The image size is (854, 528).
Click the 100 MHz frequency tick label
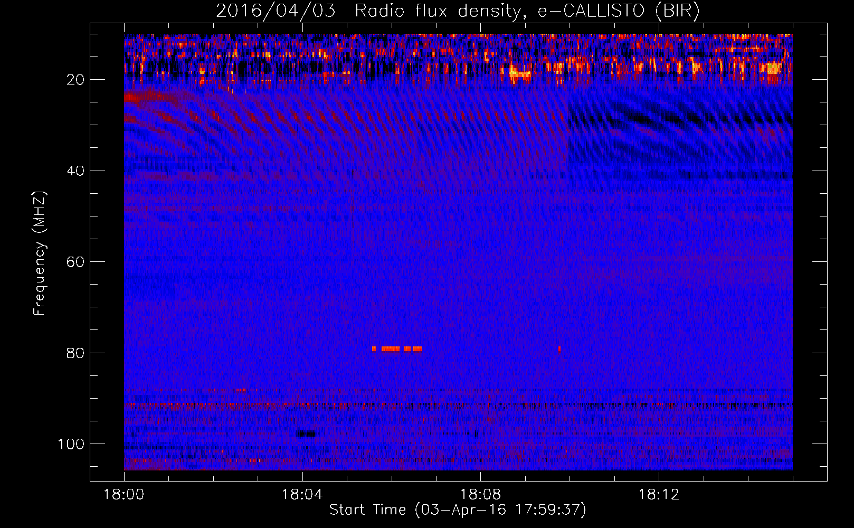coord(71,444)
